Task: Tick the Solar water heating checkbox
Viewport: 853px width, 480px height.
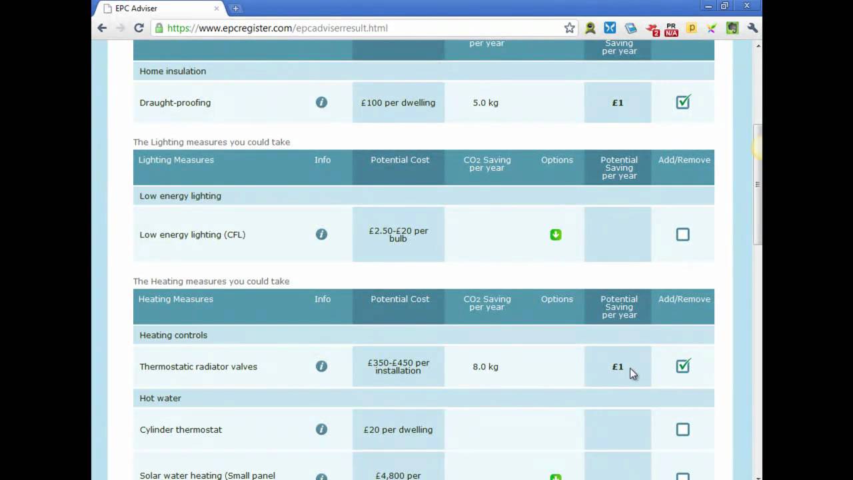Action: point(683,477)
